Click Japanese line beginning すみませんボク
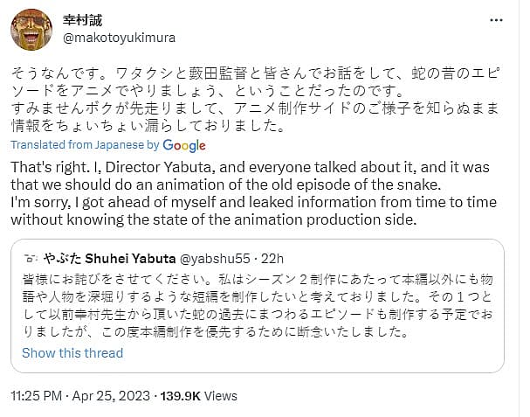The image size is (530, 417). tap(255, 108)
